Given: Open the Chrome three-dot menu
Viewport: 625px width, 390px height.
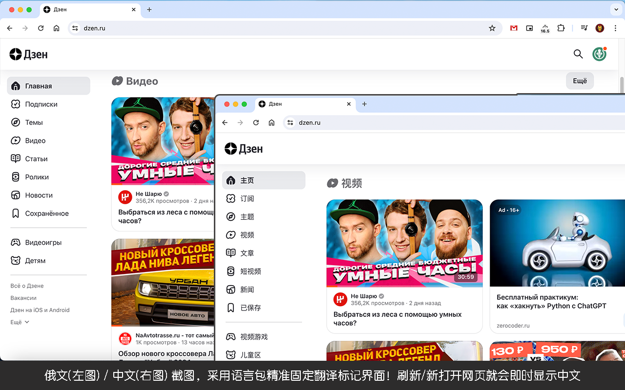Looking at the screenshot, I should tap(616, 28).
